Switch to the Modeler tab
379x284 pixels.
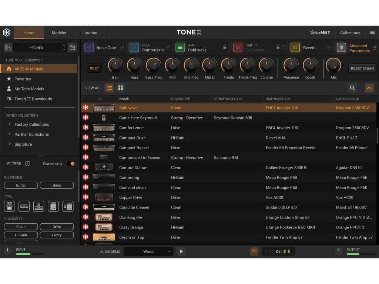[x=59, y=33]
